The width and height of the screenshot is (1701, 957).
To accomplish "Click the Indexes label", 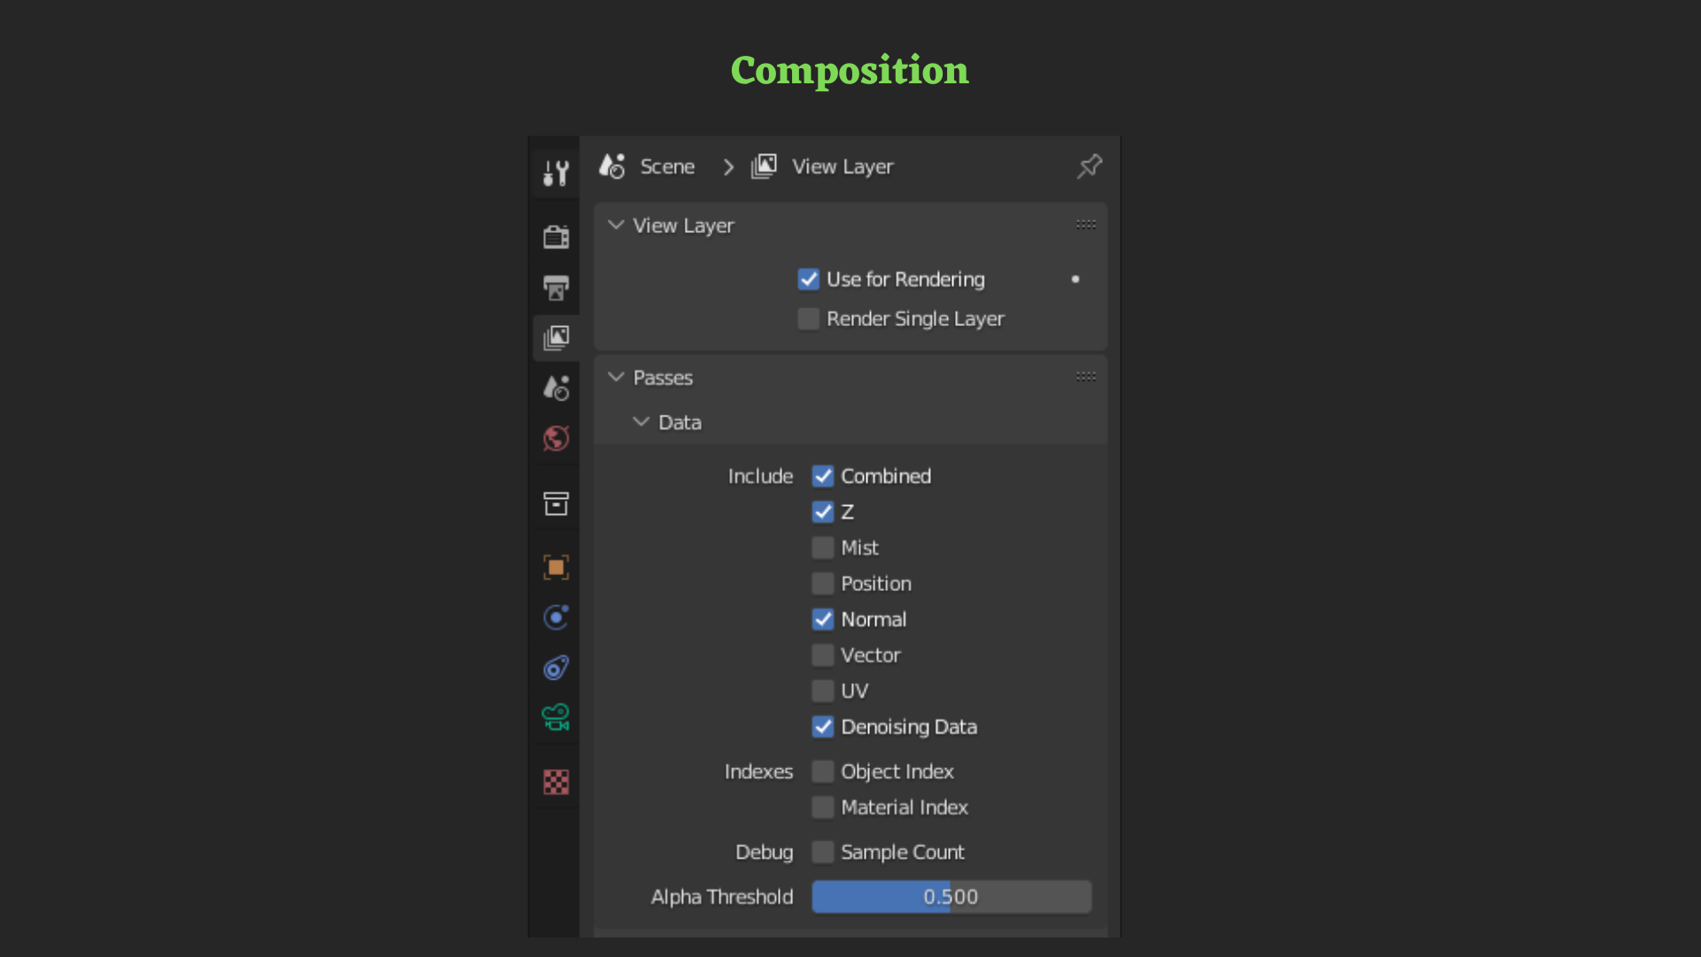I will (758, 772).
